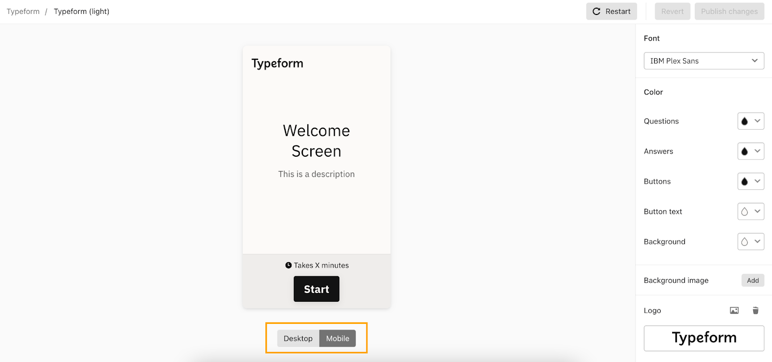
Task: Click the logo image upload icon
Action: pos(734,310)
